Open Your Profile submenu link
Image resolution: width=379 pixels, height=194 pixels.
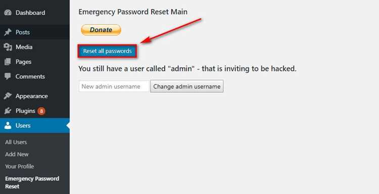(x=20, y=166)
